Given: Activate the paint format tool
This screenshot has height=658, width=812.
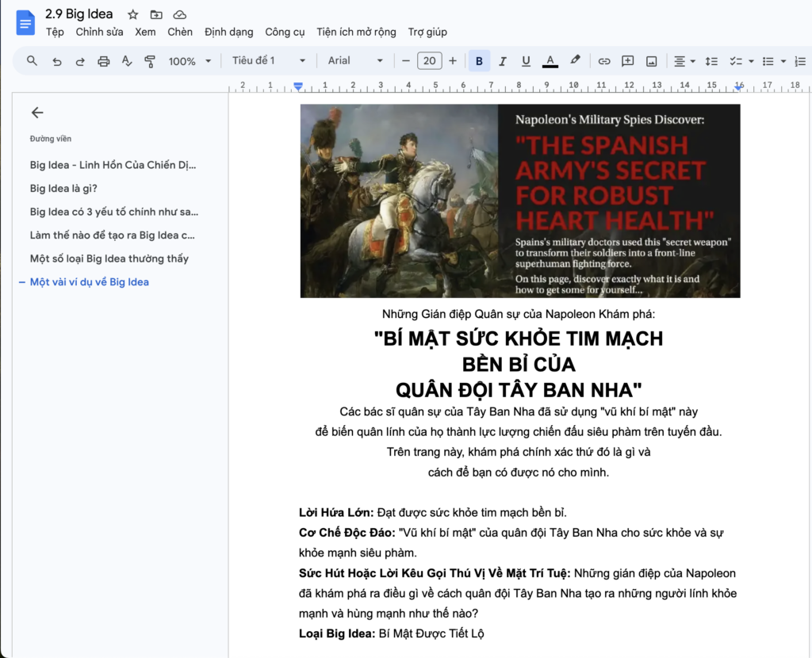Looking at the screenshot, I should point(150,61).
